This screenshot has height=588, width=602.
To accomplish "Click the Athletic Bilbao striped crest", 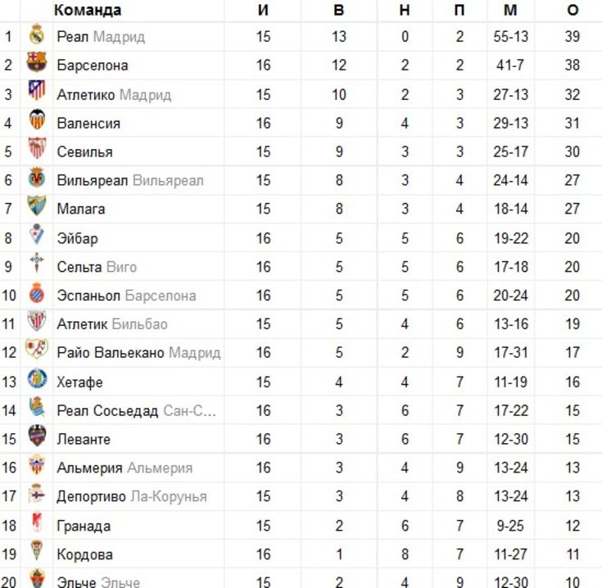I will click(x=37, y=321).
